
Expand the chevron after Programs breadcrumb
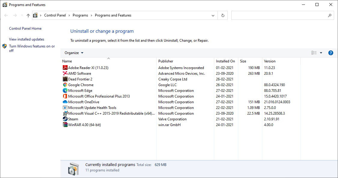tap(91, 16)
